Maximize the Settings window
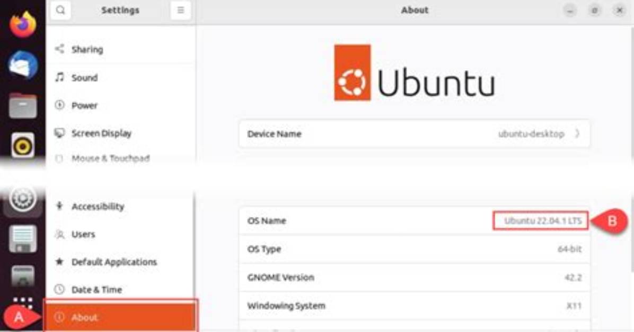The image size is (634, 332). (x=595, y=10)
